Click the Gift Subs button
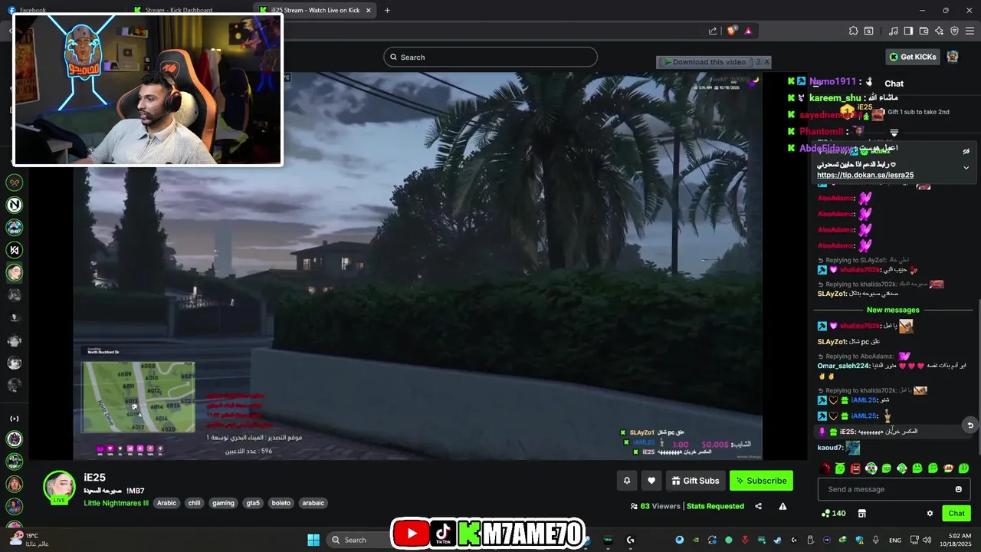The height and width of the screenshot is (552, 981). point(695,481)
